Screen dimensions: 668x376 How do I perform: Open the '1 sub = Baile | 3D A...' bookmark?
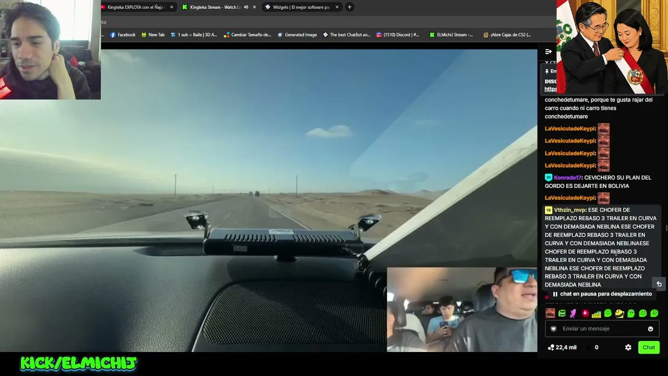(194, 35)
